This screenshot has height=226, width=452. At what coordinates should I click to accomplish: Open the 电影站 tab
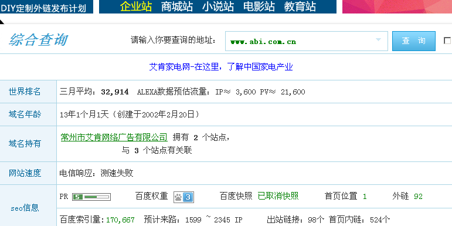pos(259,6)
